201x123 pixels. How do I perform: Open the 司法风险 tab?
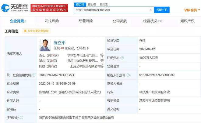pyautogui.click(x=52, y=21)
